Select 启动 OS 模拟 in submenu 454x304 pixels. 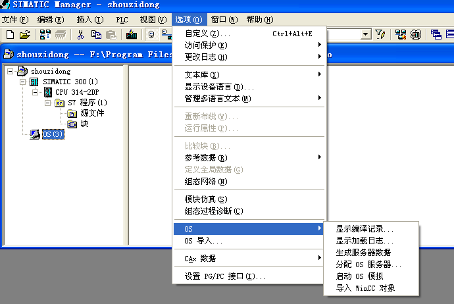click(x=371, y=276)
